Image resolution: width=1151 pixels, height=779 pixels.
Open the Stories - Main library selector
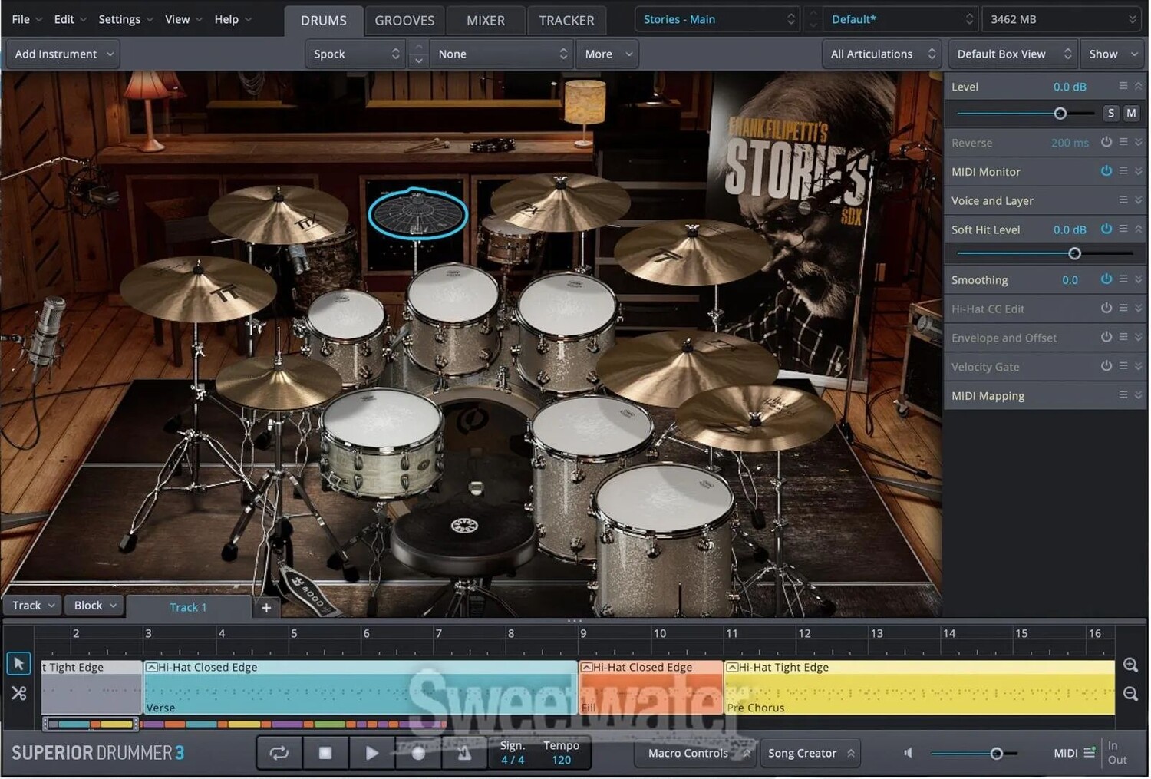717,19
